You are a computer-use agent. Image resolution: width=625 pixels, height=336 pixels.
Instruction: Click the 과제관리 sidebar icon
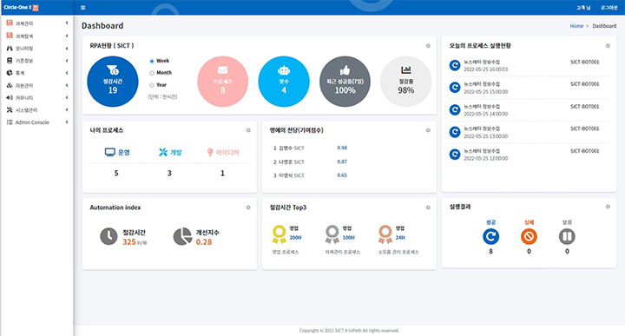(10, 23)
